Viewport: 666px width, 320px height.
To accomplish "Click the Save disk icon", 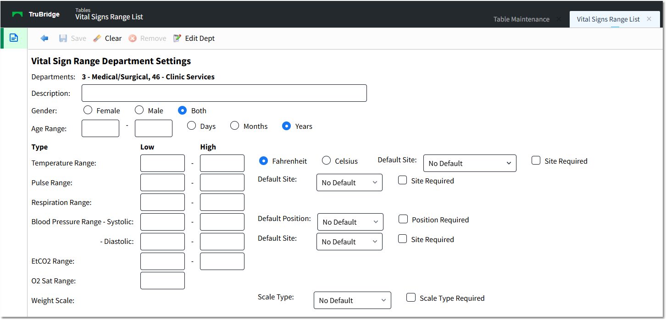I will 63,39.
